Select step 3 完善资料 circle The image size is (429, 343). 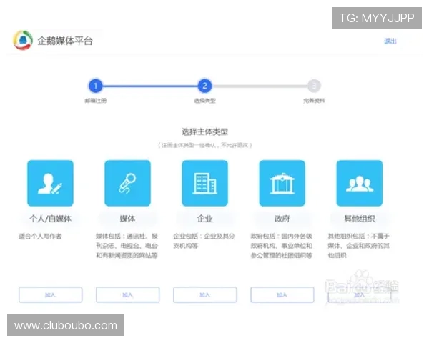coord(314,86)
